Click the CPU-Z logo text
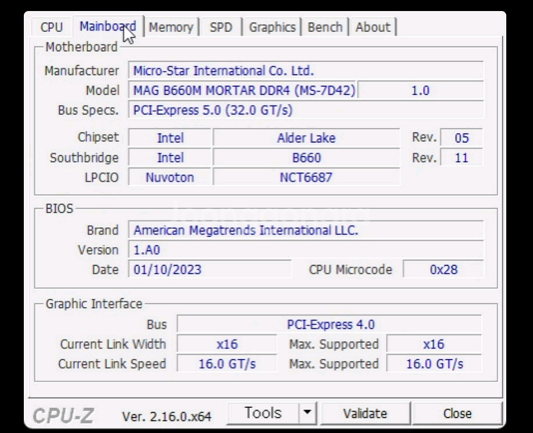533x433 pixels. point(63,415)
